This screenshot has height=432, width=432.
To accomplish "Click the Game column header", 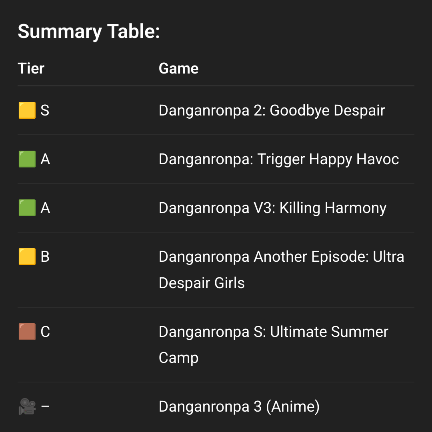I will pyautogui.click(x=179, y=68).
